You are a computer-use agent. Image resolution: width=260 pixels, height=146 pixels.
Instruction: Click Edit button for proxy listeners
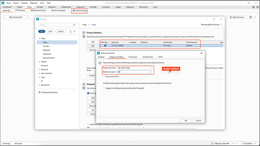(93, 46)
